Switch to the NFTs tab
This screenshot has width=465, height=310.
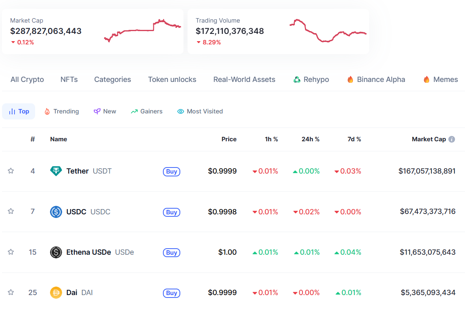point(69,80)
